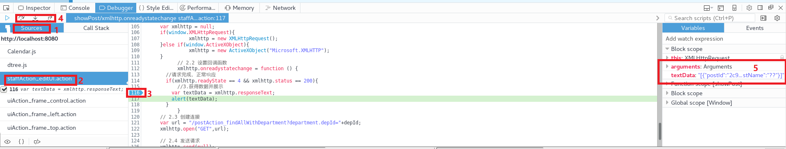
Task: Click gutter line number 111
Action: pos(135,63)
